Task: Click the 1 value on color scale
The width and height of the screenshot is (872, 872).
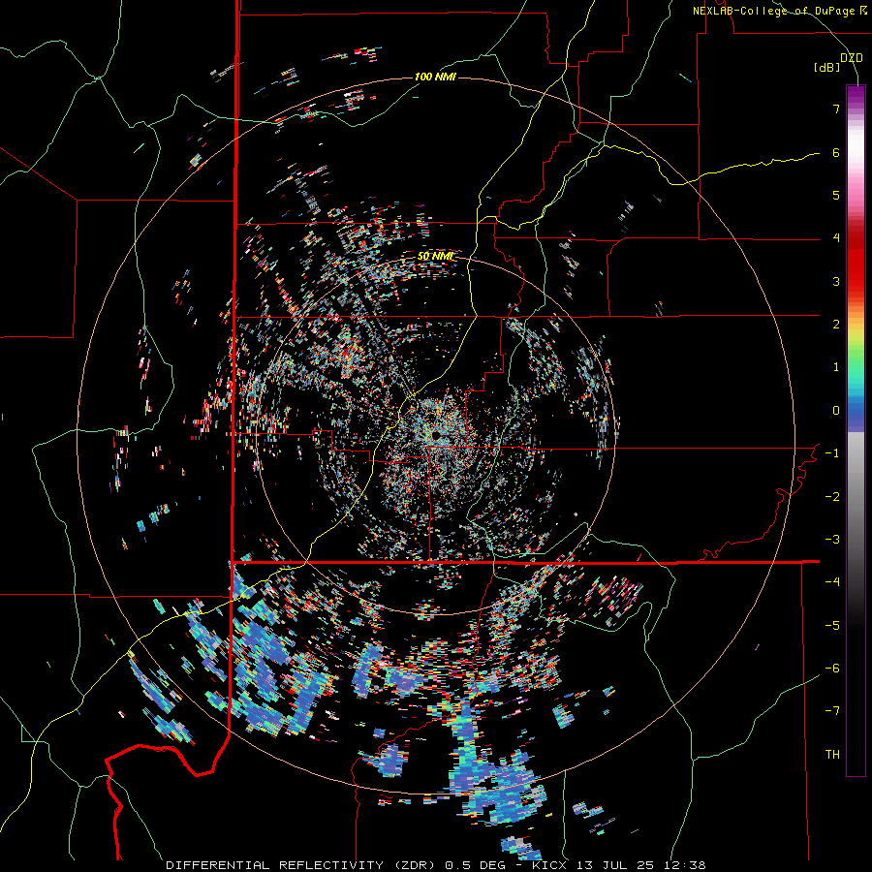Action: pos(836,367)
